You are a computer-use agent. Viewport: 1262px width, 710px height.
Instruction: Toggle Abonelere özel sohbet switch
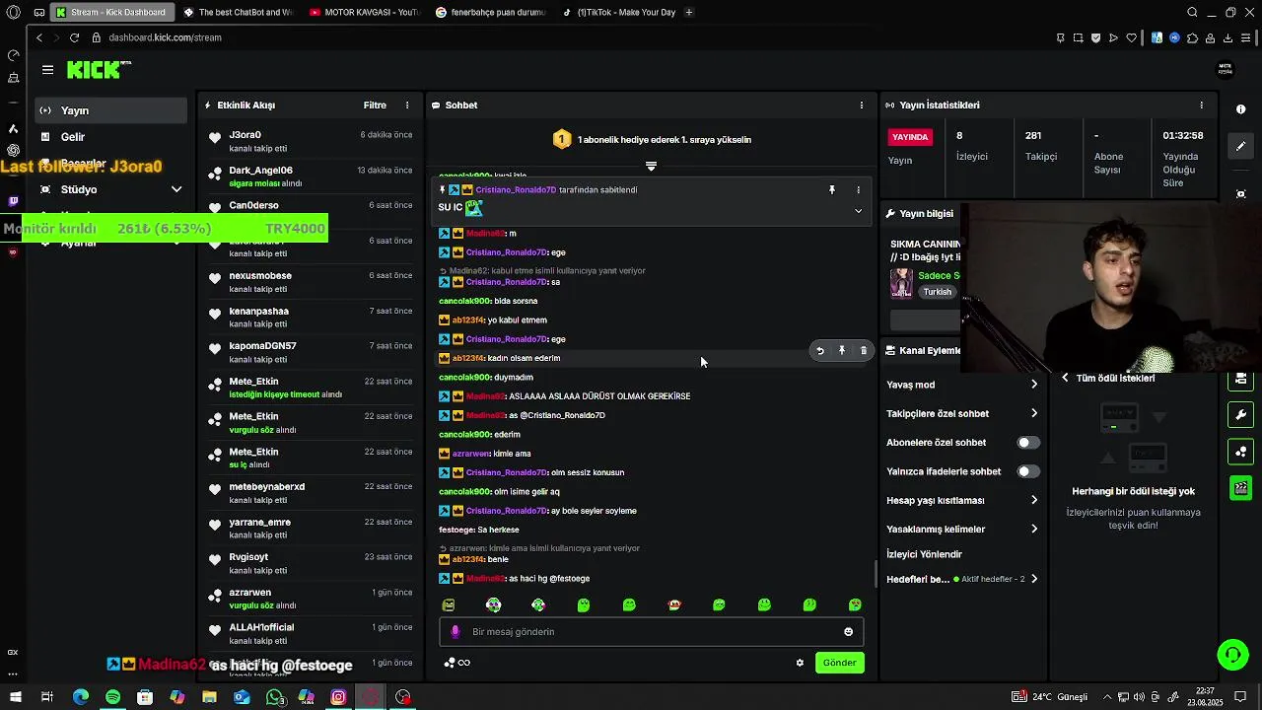pyautogui.click(x=1028, y=443)
